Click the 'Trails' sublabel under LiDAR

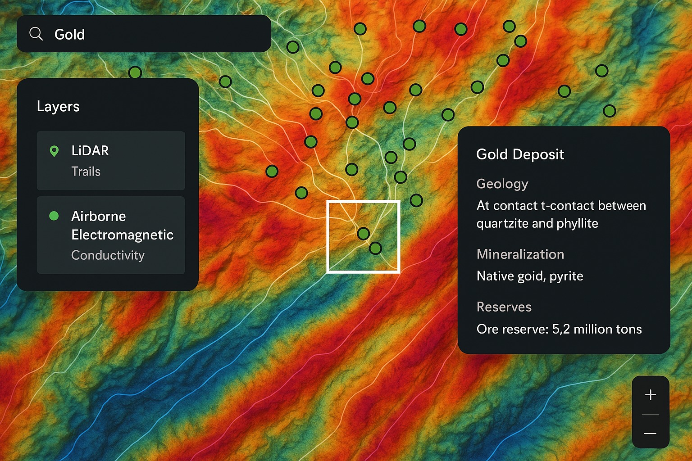tap(86, 172)
